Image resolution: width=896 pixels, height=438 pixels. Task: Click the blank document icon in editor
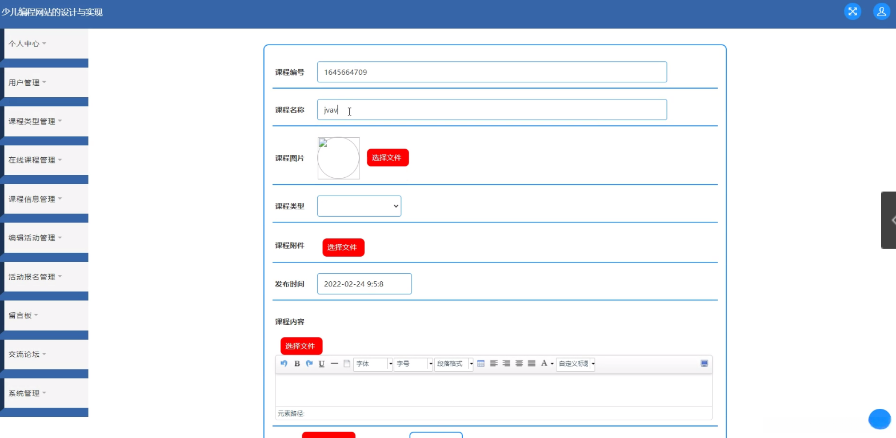[x=347, y=364]
